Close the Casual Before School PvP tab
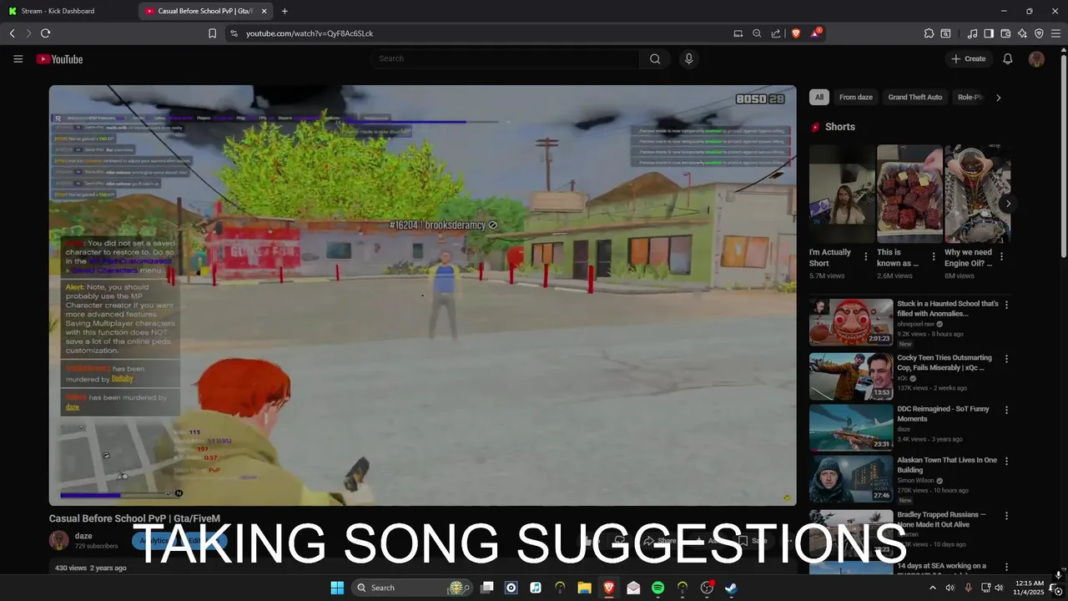This screenshot has width=1068, height=601. click(264, 11)
